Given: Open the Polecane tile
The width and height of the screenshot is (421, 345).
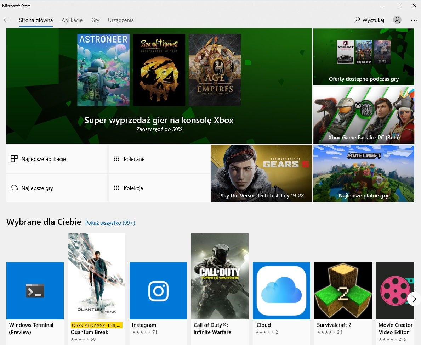Looking at the screenshot, I should click(159, 159).
